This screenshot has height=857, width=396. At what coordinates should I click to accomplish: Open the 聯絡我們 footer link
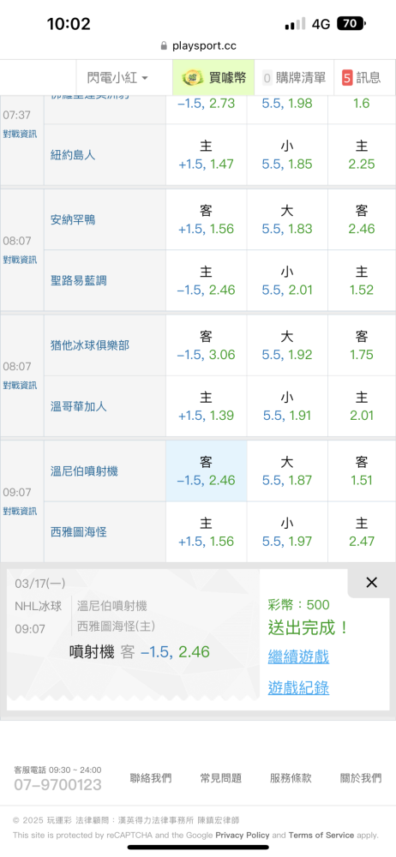(x=151, y=778)
